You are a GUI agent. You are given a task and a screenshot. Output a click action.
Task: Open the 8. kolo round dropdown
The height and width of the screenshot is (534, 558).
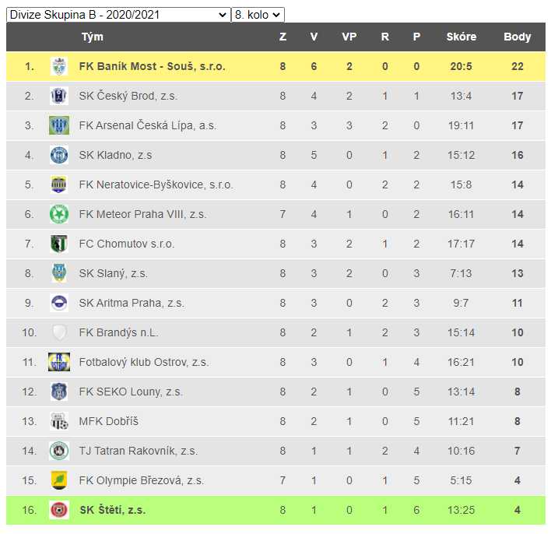coord(258,15)
